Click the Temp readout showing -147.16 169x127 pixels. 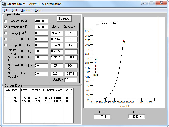click(x=102, y=117)
